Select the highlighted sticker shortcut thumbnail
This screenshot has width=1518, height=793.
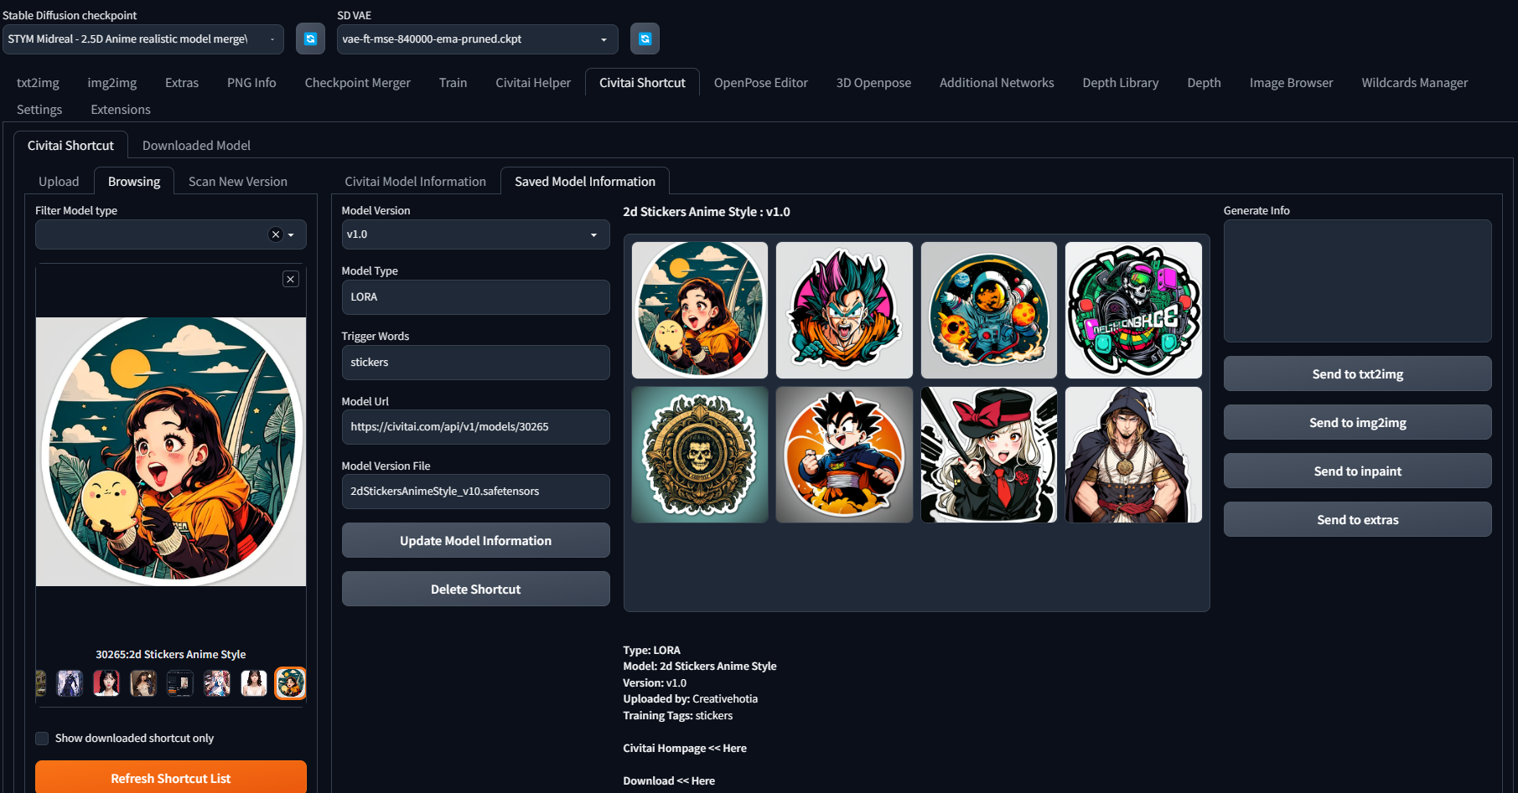[291, 683]
